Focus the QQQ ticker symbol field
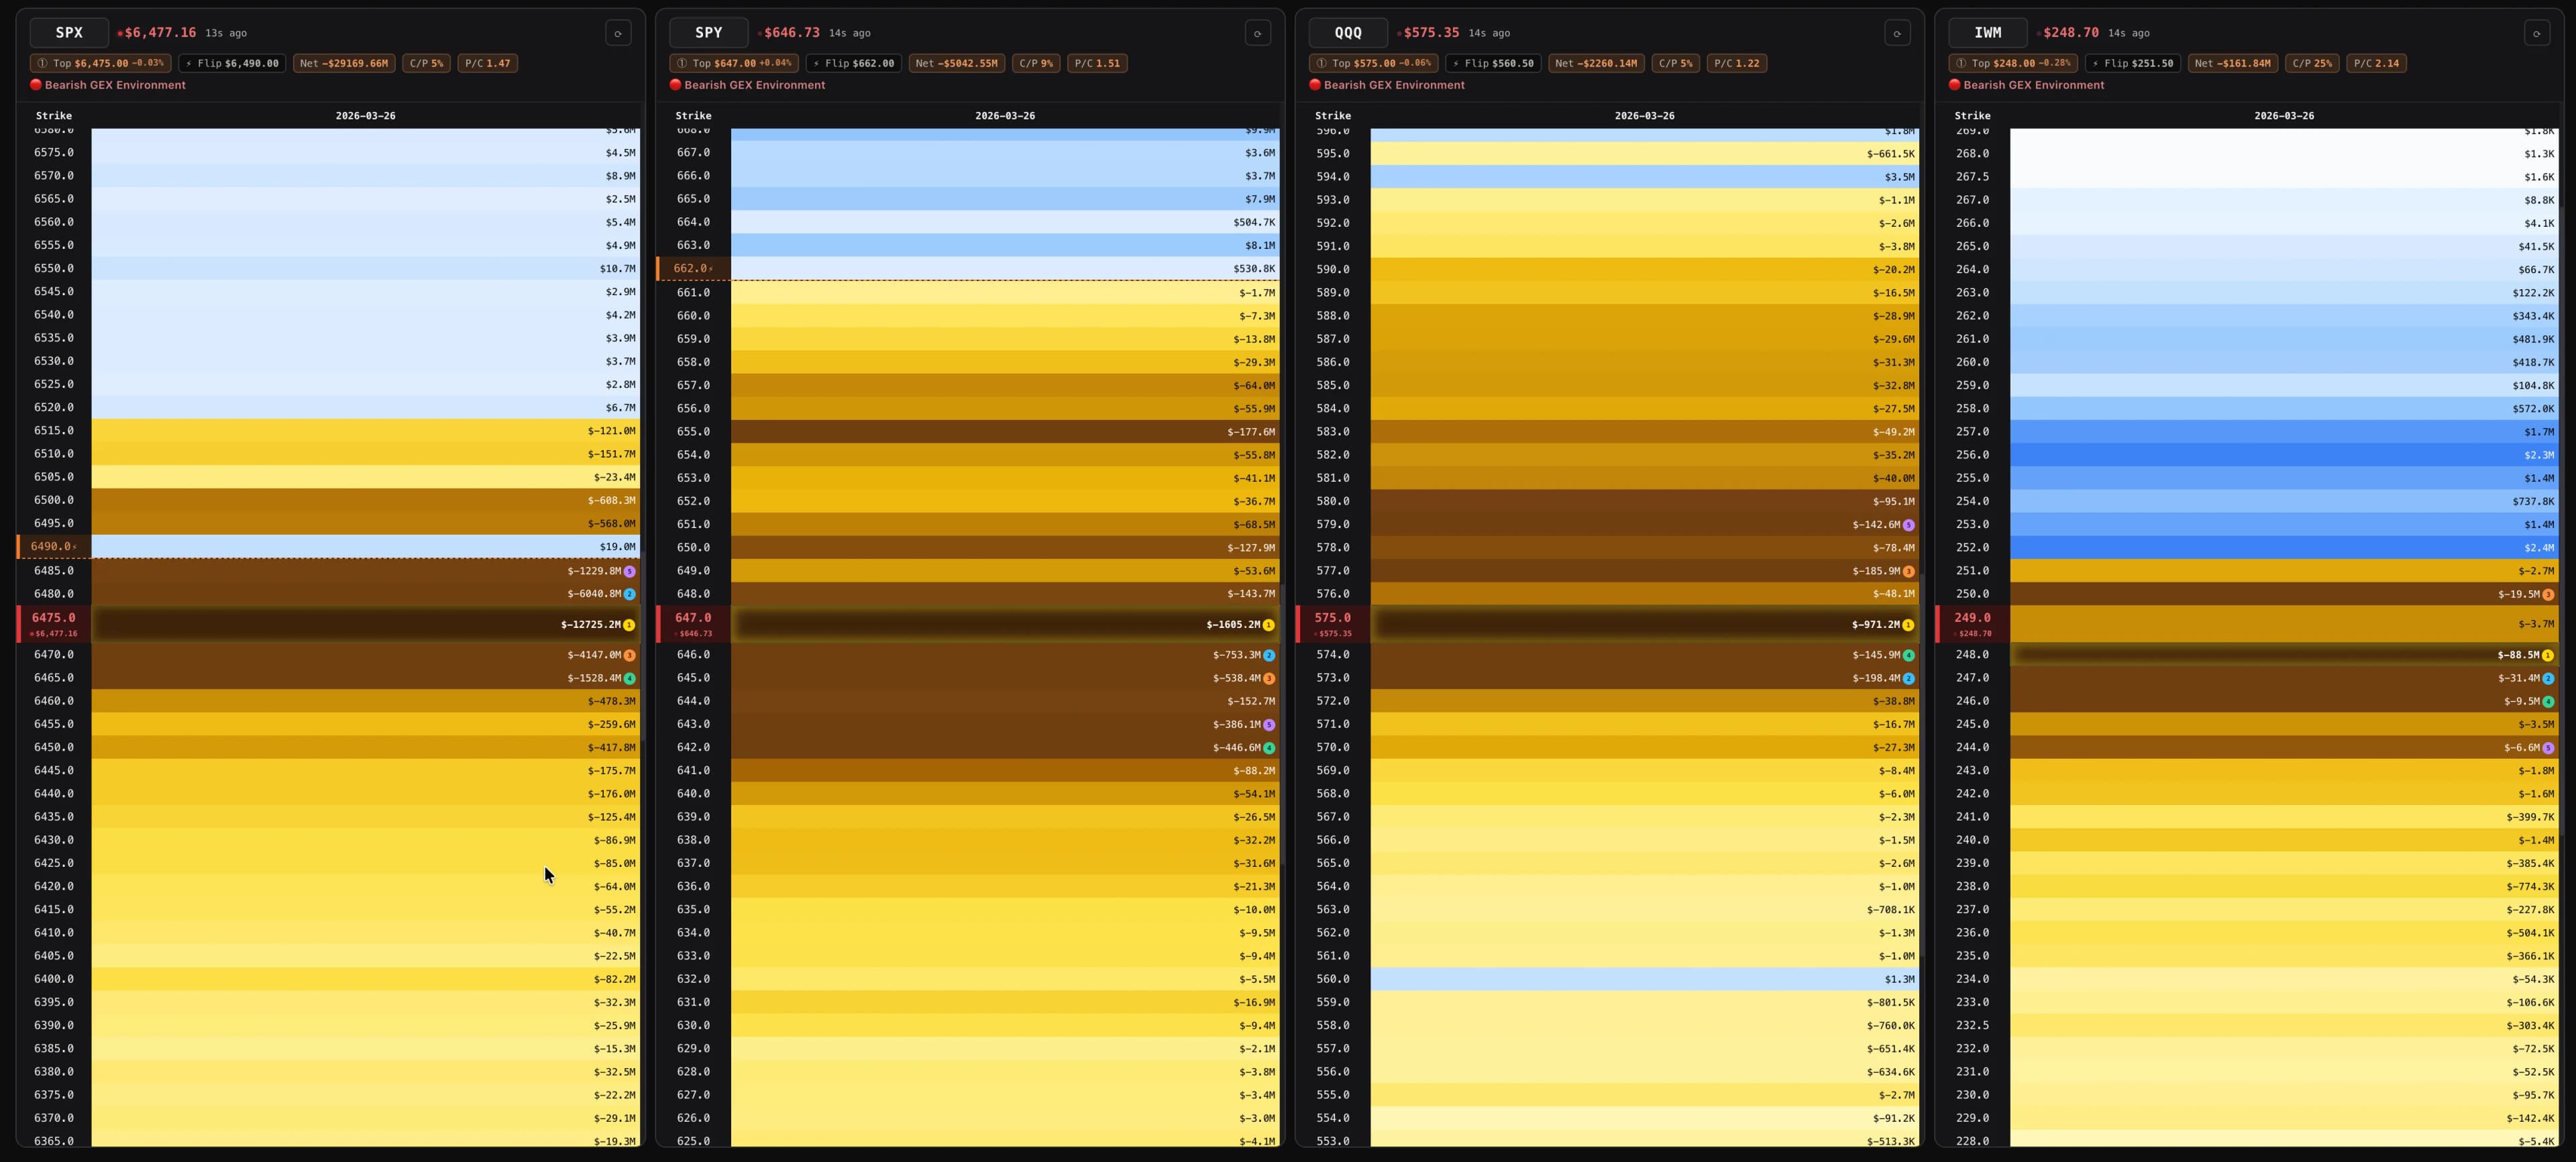 click(1348, 33)
